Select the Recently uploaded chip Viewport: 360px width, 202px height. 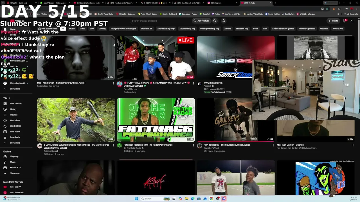pyautogui.click(x=307, y=29)
